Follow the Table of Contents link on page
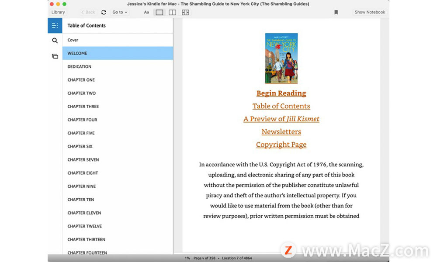 [x=281, y=106]
